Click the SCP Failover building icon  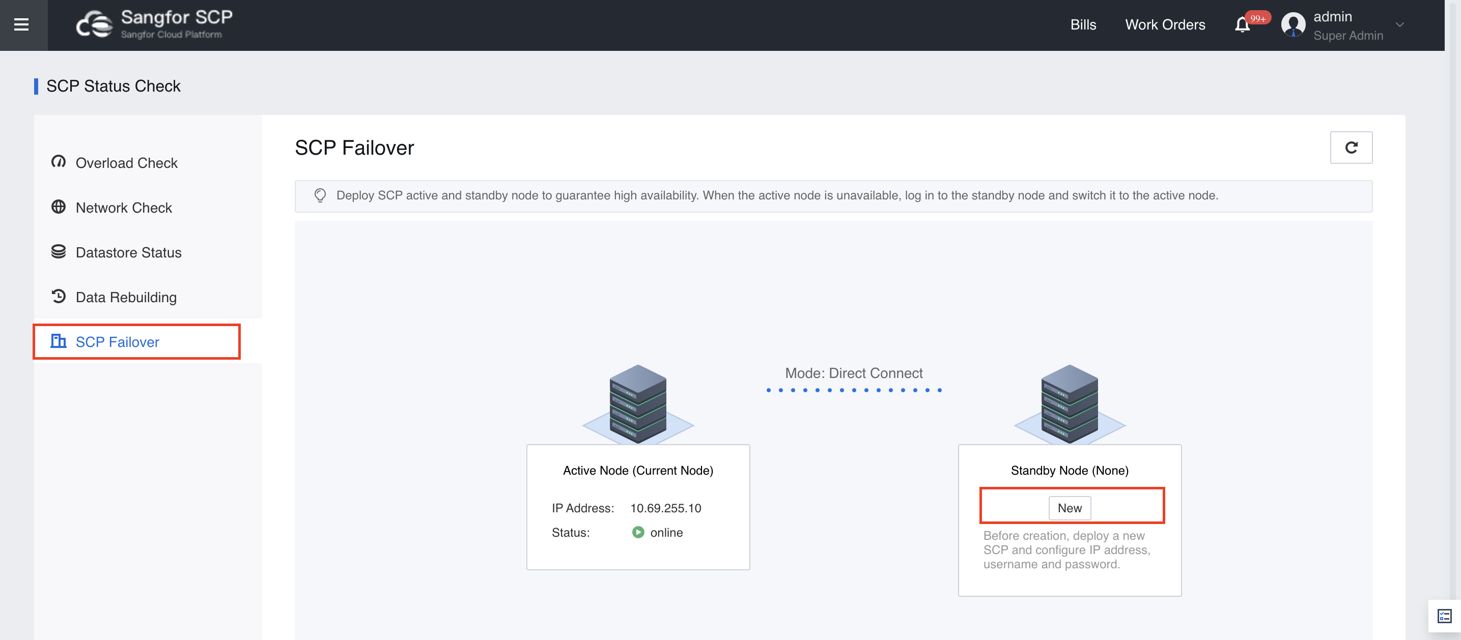(x=59, y=341)
